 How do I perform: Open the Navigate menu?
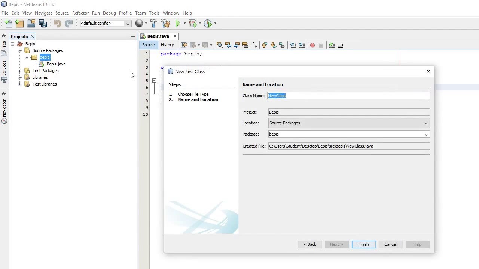click(43, 13)
